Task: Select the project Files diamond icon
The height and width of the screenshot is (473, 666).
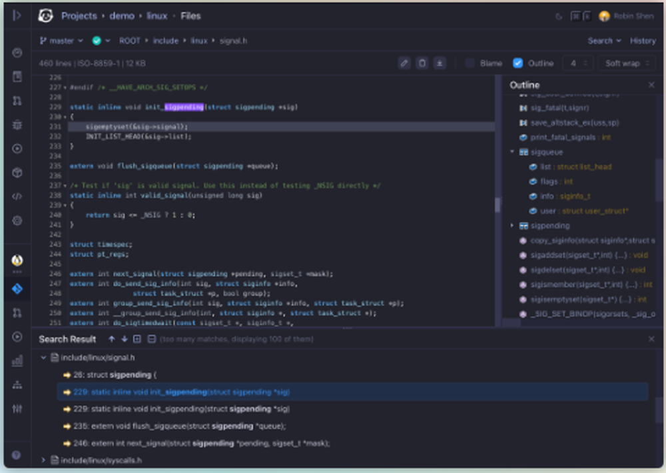Action: 17,289
